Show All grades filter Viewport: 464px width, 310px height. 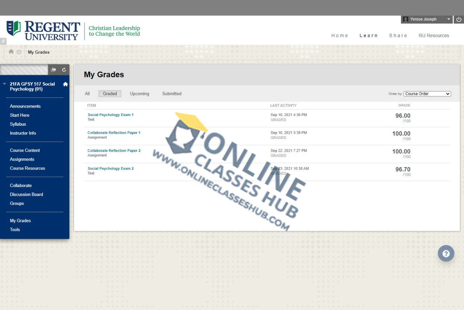point(87,94)
